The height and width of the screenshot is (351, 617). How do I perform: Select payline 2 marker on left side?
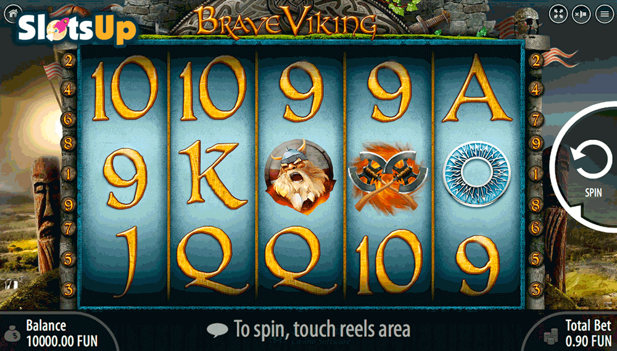tap(68, 60)
